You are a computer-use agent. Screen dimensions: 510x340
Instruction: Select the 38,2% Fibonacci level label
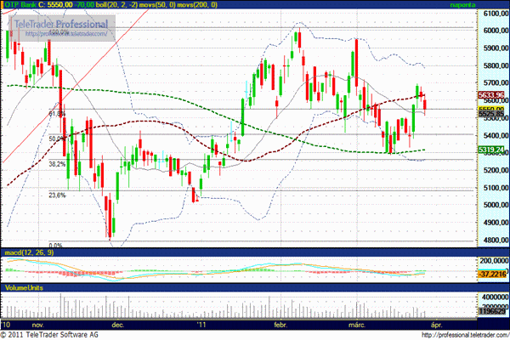tap(57, 164)
